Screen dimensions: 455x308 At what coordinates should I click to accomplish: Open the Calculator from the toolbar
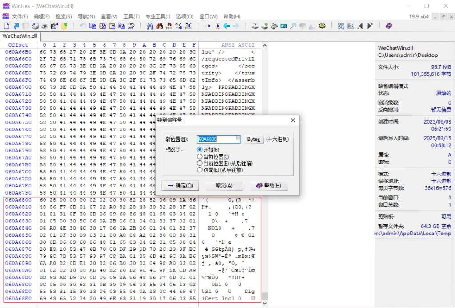tap(284, 26)
